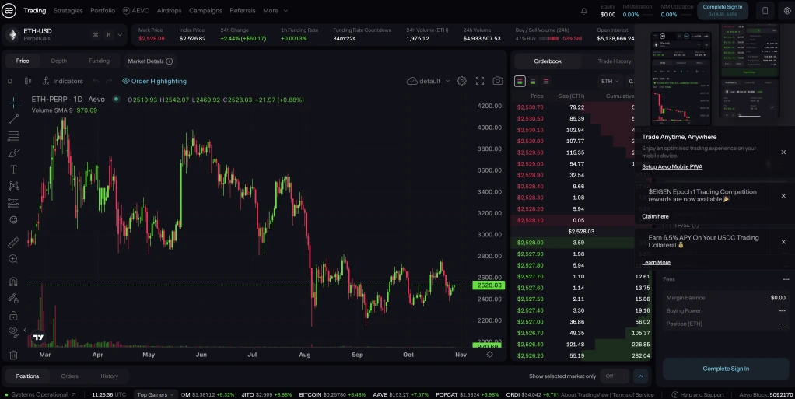This screenshot has width=795, height=399.
Task: Expand the More navigation dropdown
Action: 275,10
